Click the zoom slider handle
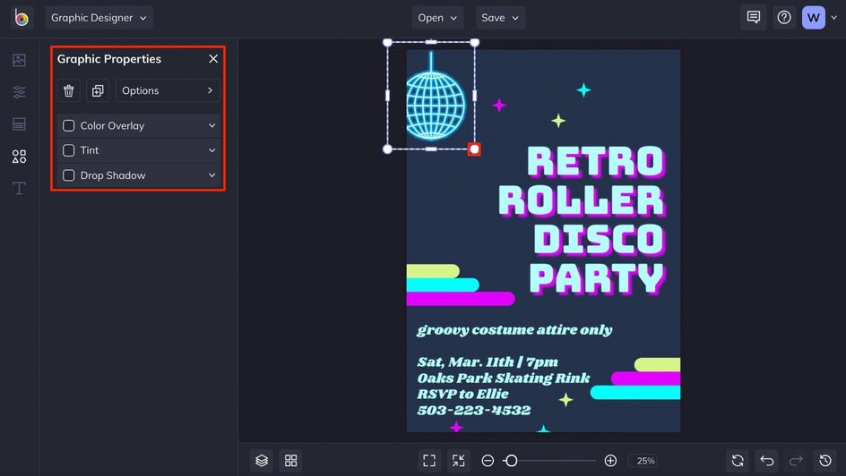Screen dimensions: 846x476 [511, 461]
